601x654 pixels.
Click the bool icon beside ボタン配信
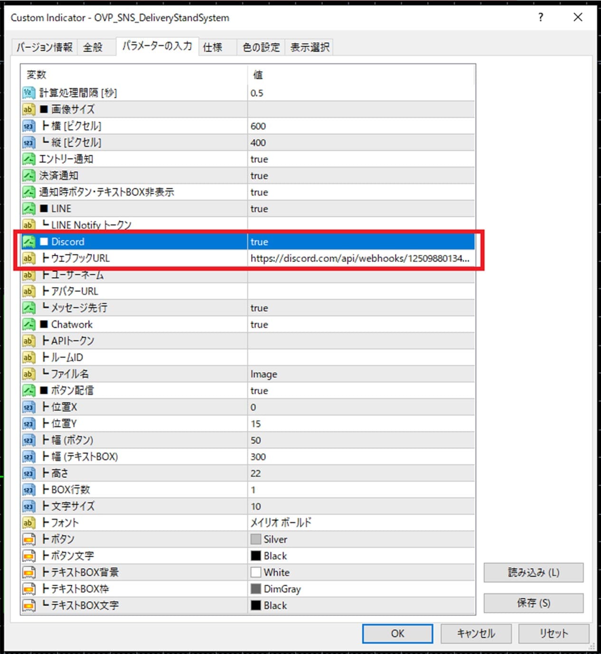(28, 391)
